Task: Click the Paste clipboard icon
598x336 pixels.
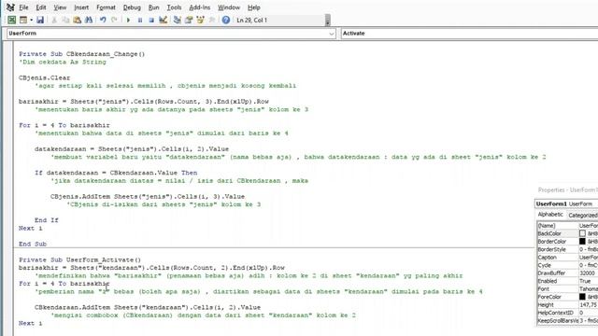Action: 77,20
